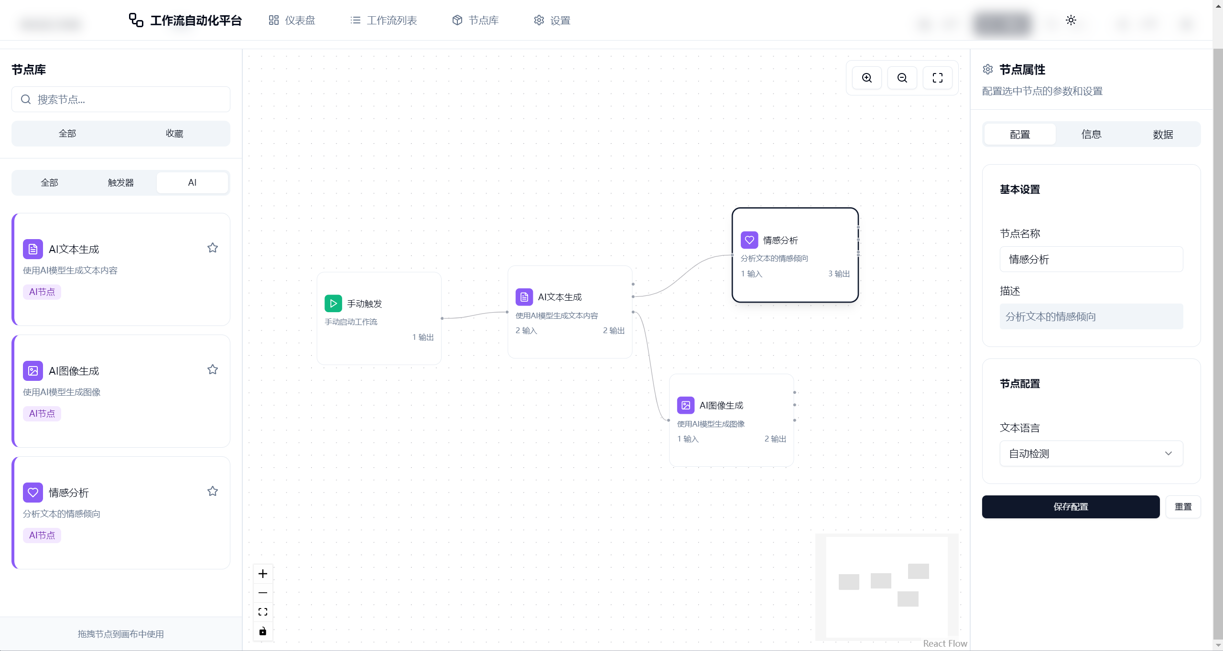Star the 情感分析 library node
This screenshot has height=651, width=1223.
pyautogui.click(x=213, y=491)
